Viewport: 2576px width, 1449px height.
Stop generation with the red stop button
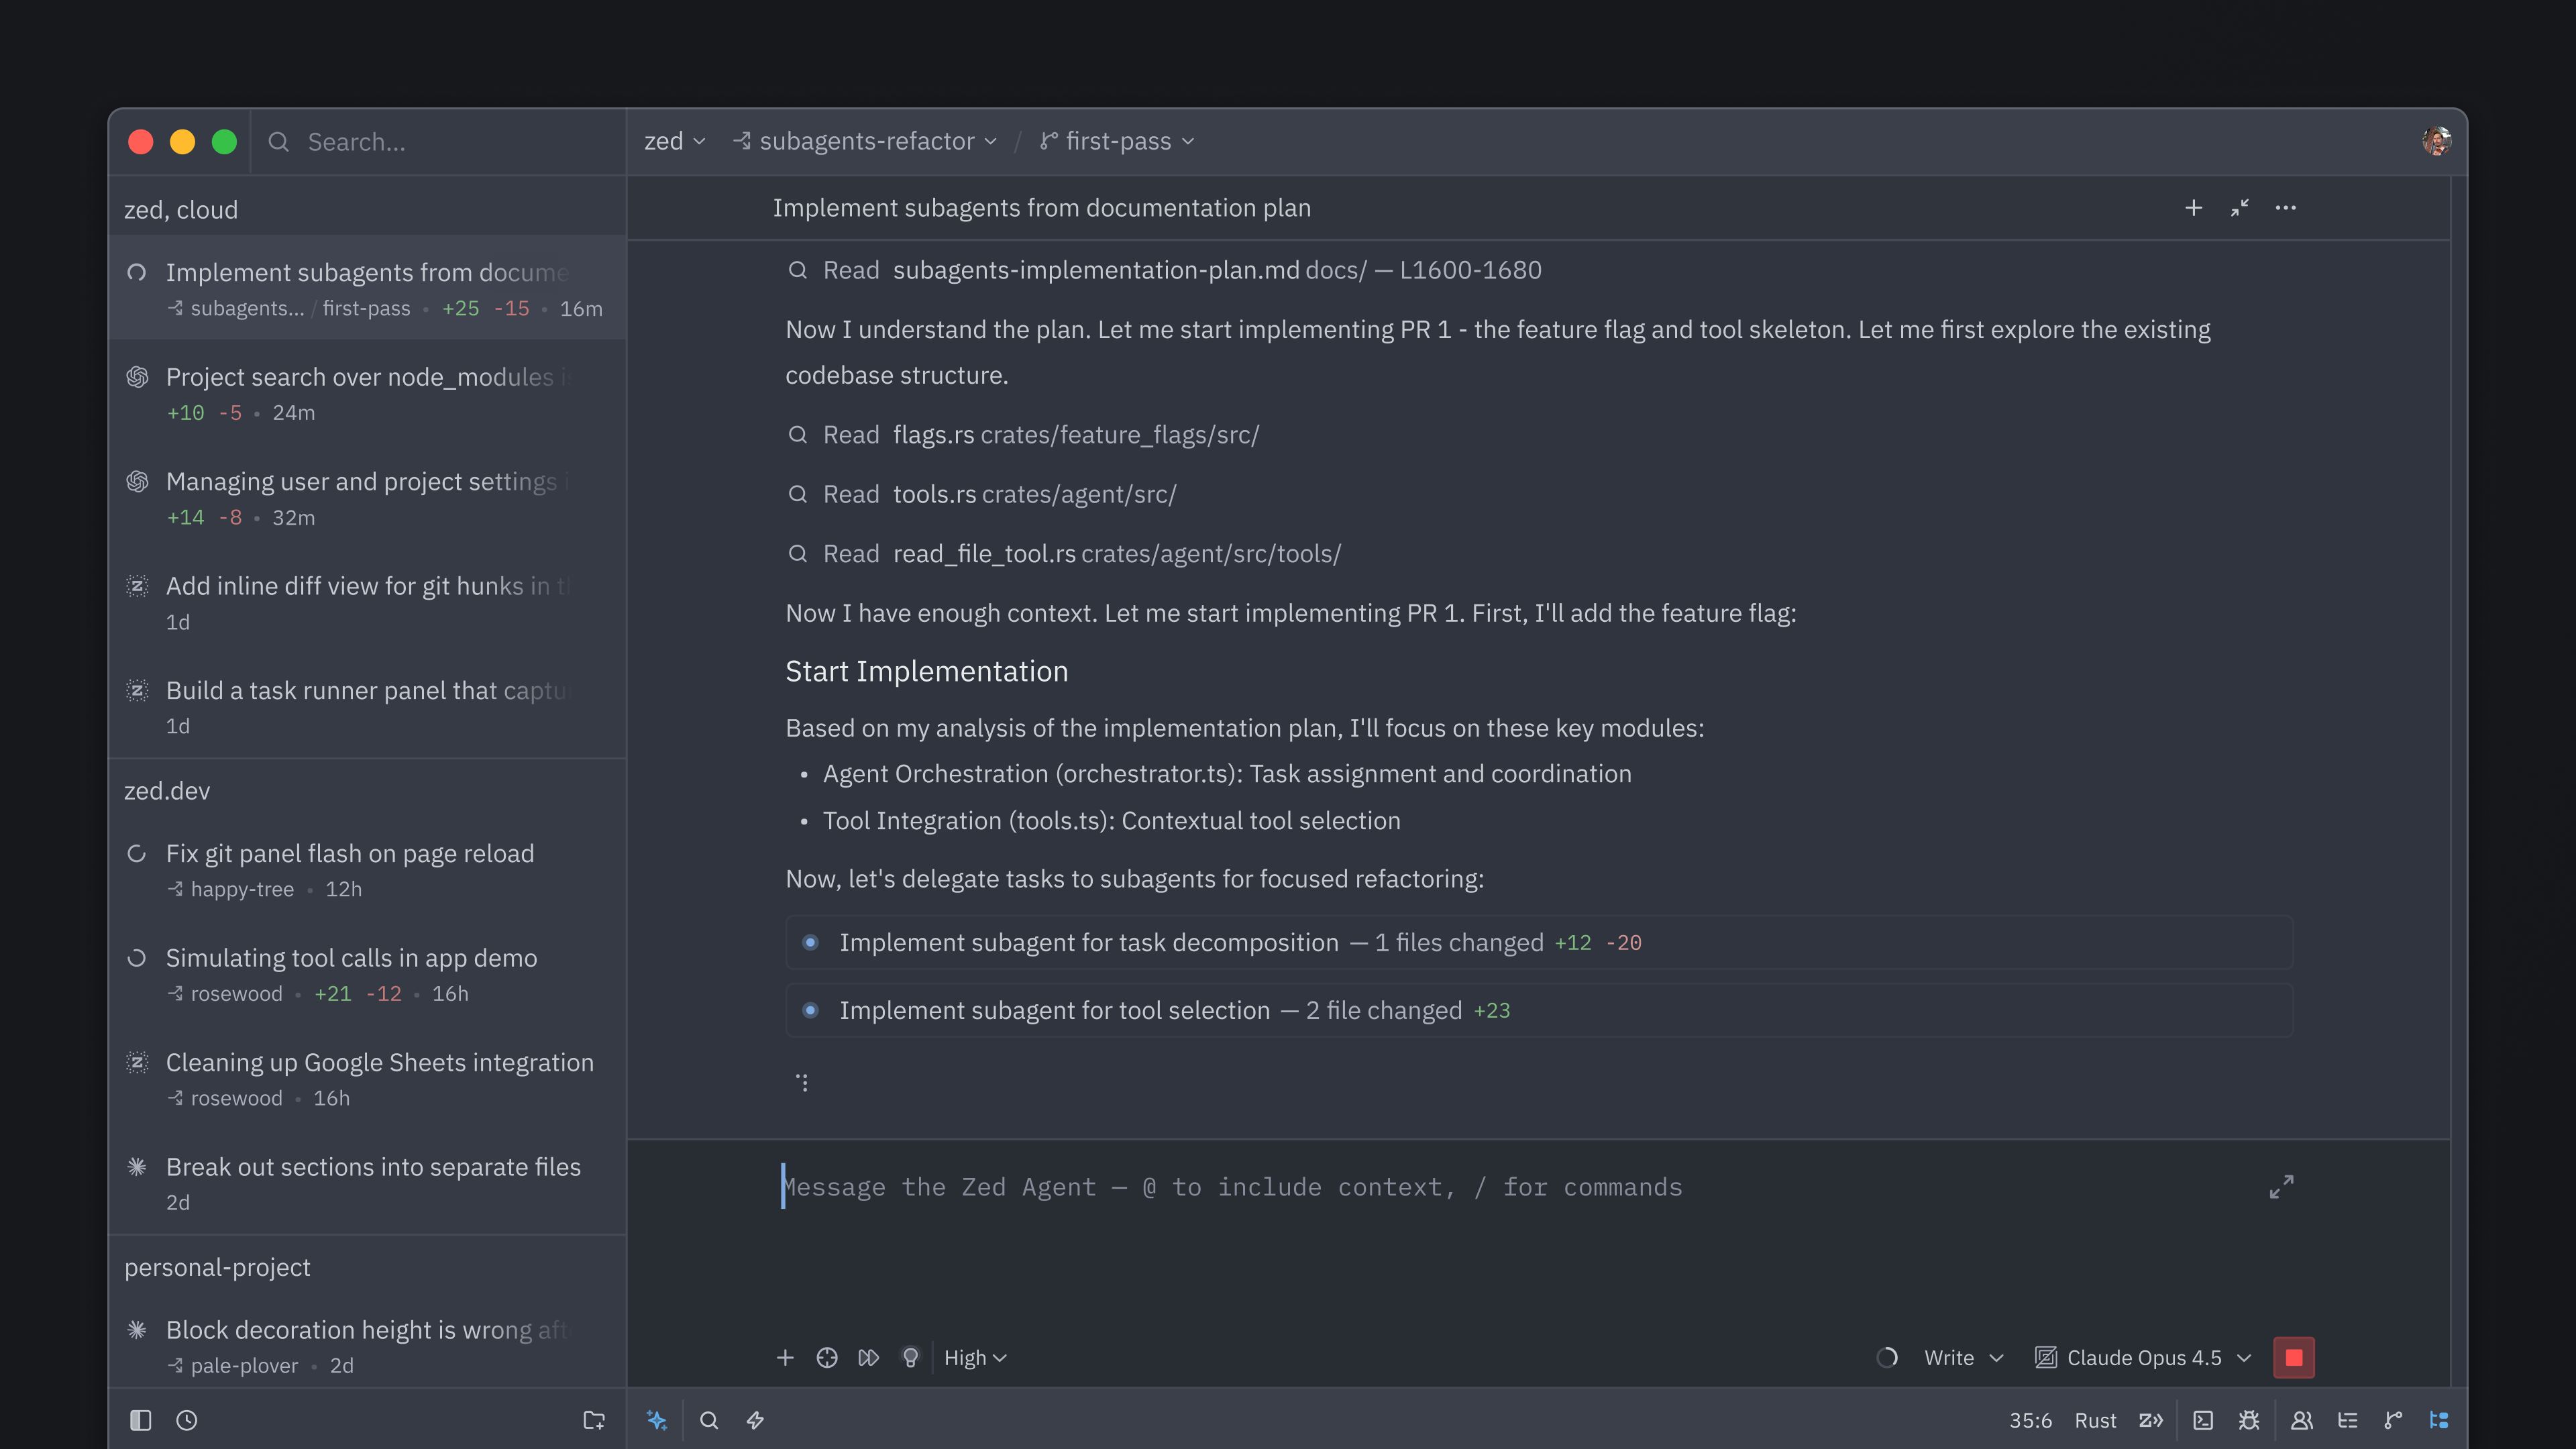point(2294,1358)
